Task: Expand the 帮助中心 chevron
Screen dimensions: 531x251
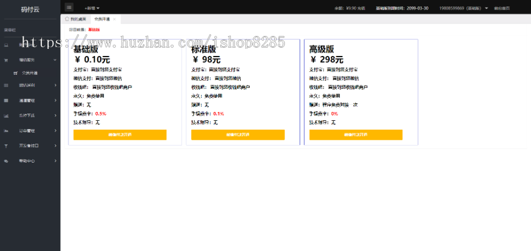Action: [55, 161]
